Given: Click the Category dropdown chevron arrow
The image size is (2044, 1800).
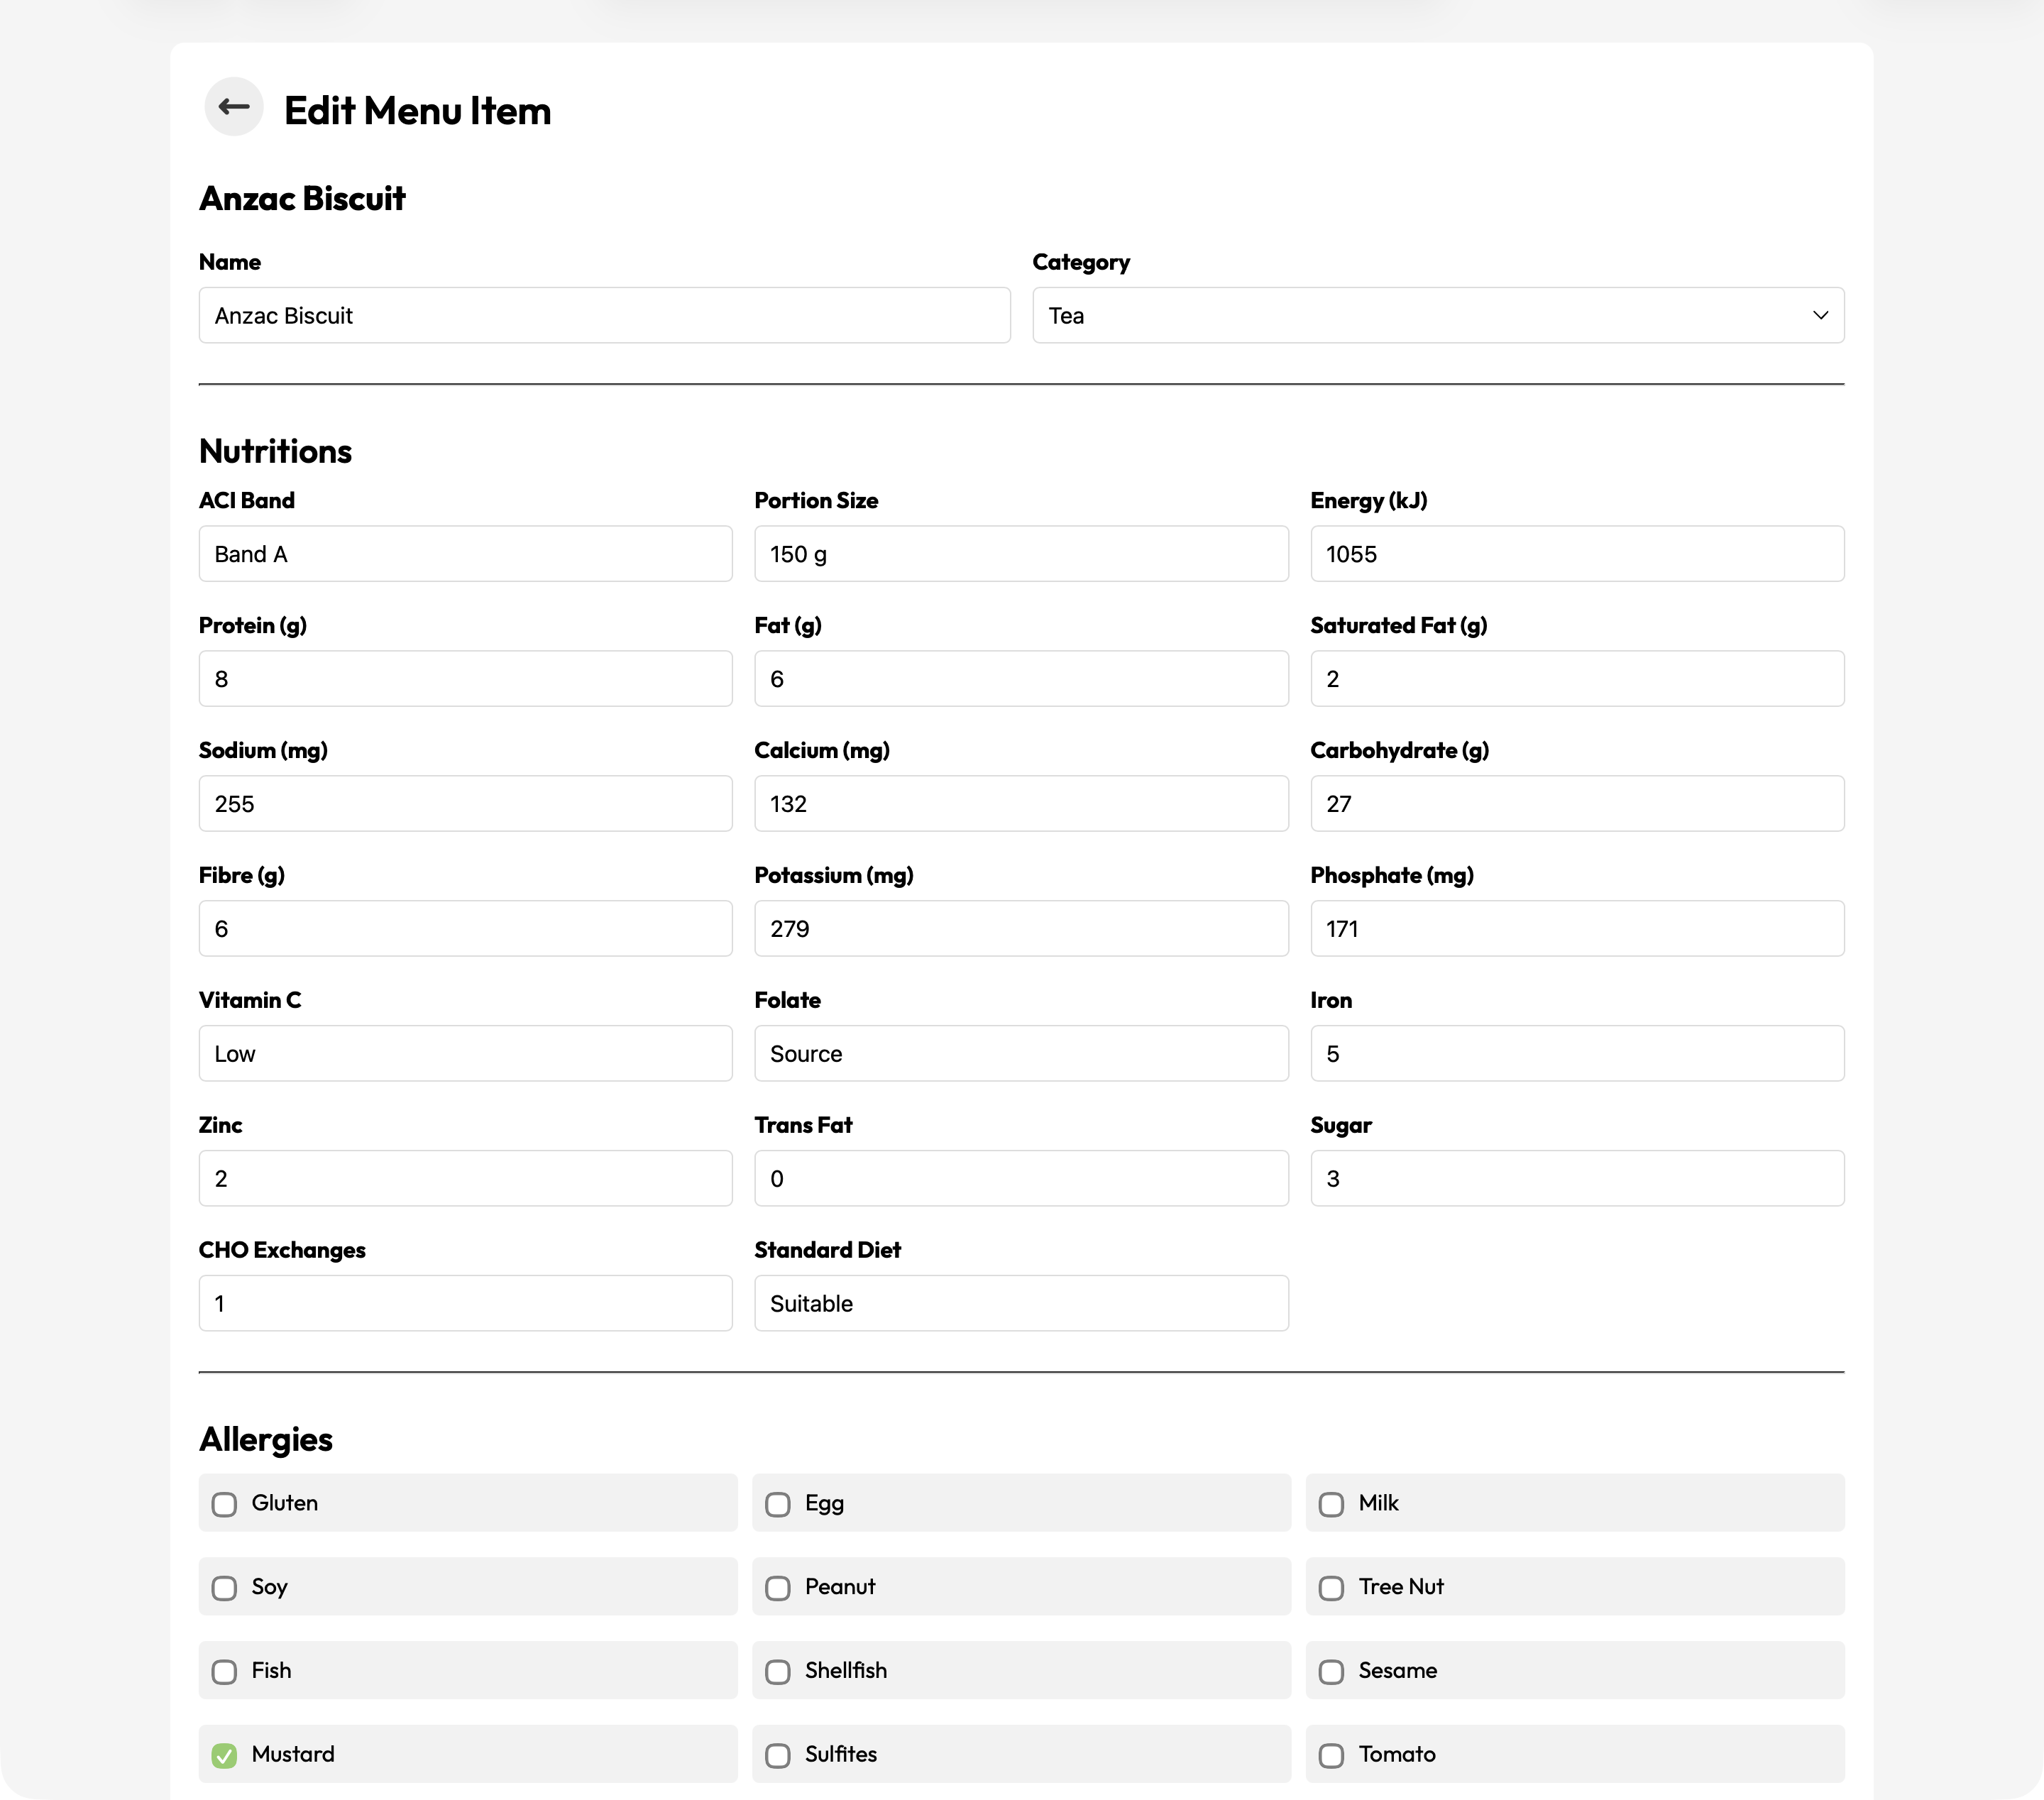Looking at the screenshot, I should tap(1820, 316).
